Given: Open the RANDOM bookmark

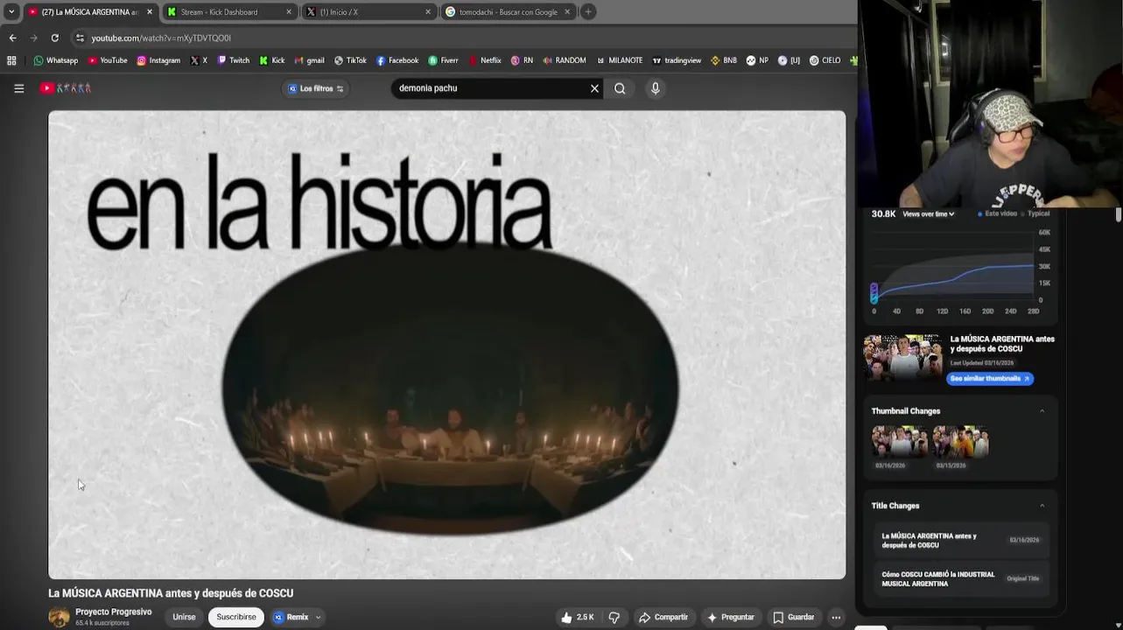Looking at the screenshot, I should pyautogui.click(x=564, y=60).
